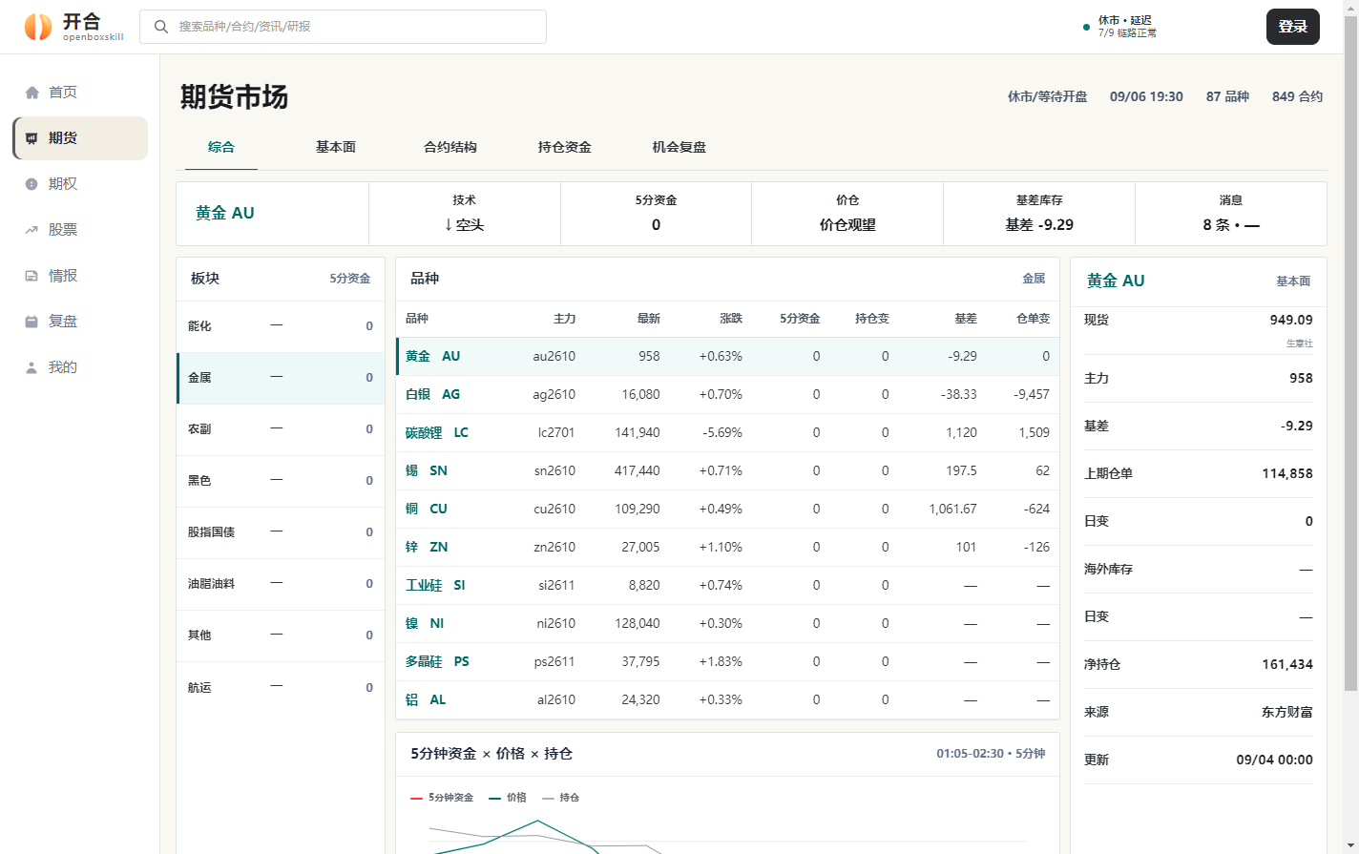Click the home icon beside 首页
Viewport: 1359px width, 854px height.
point(31,93)
